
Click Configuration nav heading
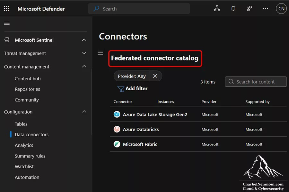[18, 112]
